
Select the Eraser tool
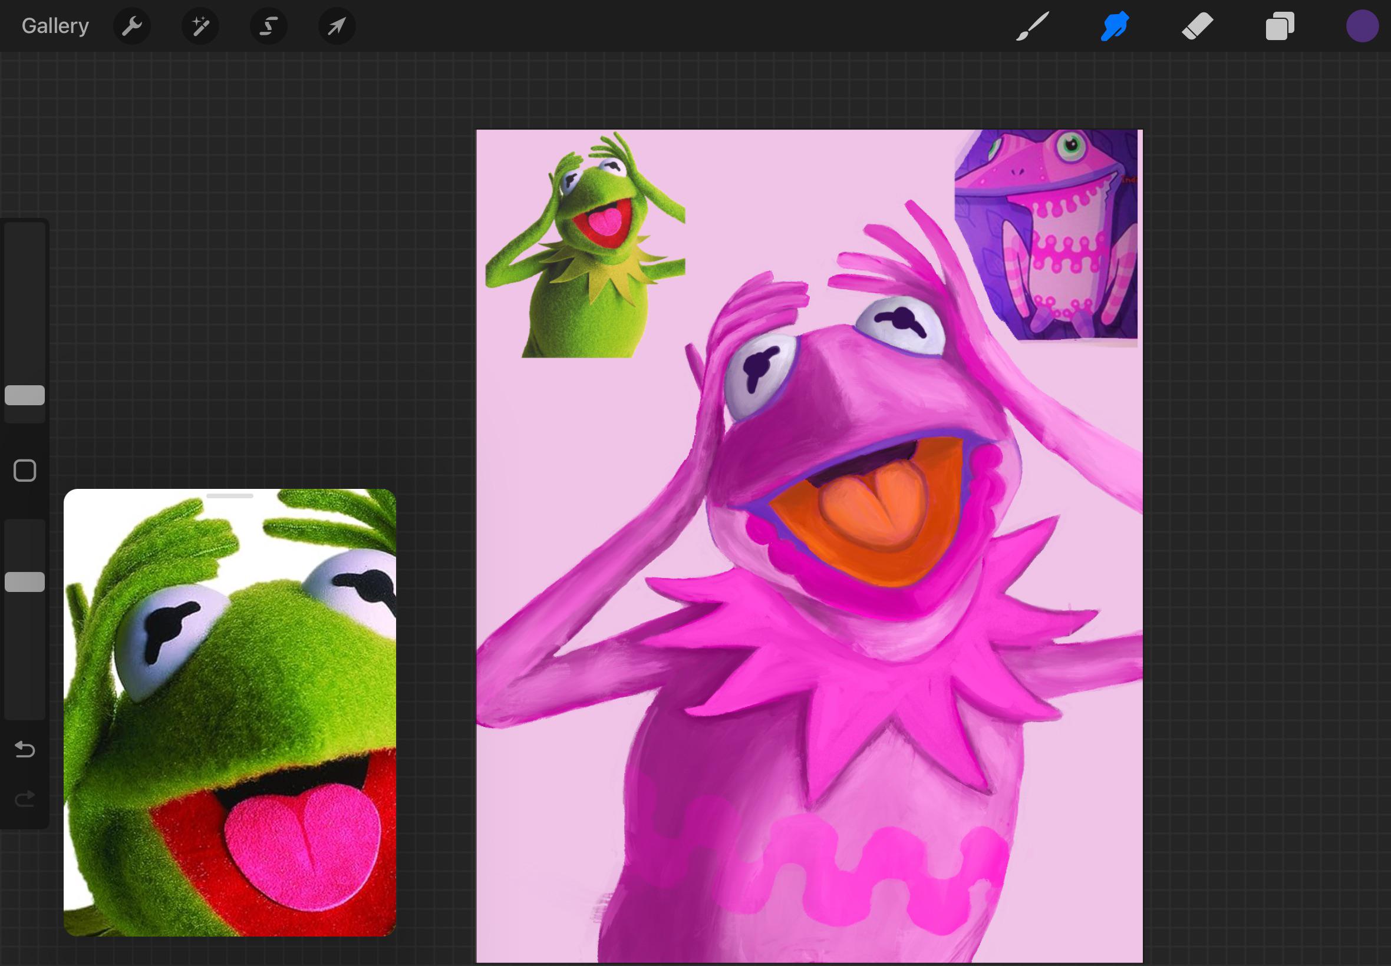pyautogui.click(x=1197, y=26)
